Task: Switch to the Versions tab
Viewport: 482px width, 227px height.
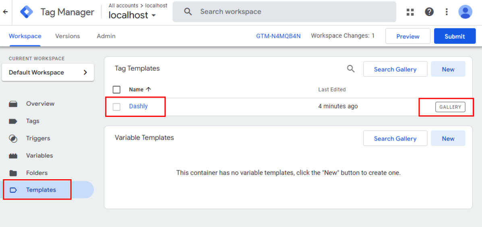Action: pyautogui.click(x=68, y=36)
